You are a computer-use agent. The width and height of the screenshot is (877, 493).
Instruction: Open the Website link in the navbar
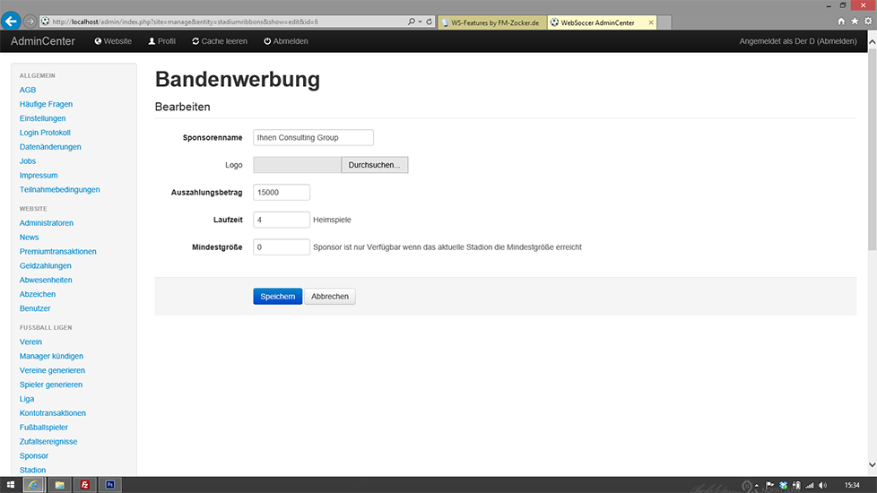(x=113, y=41)
